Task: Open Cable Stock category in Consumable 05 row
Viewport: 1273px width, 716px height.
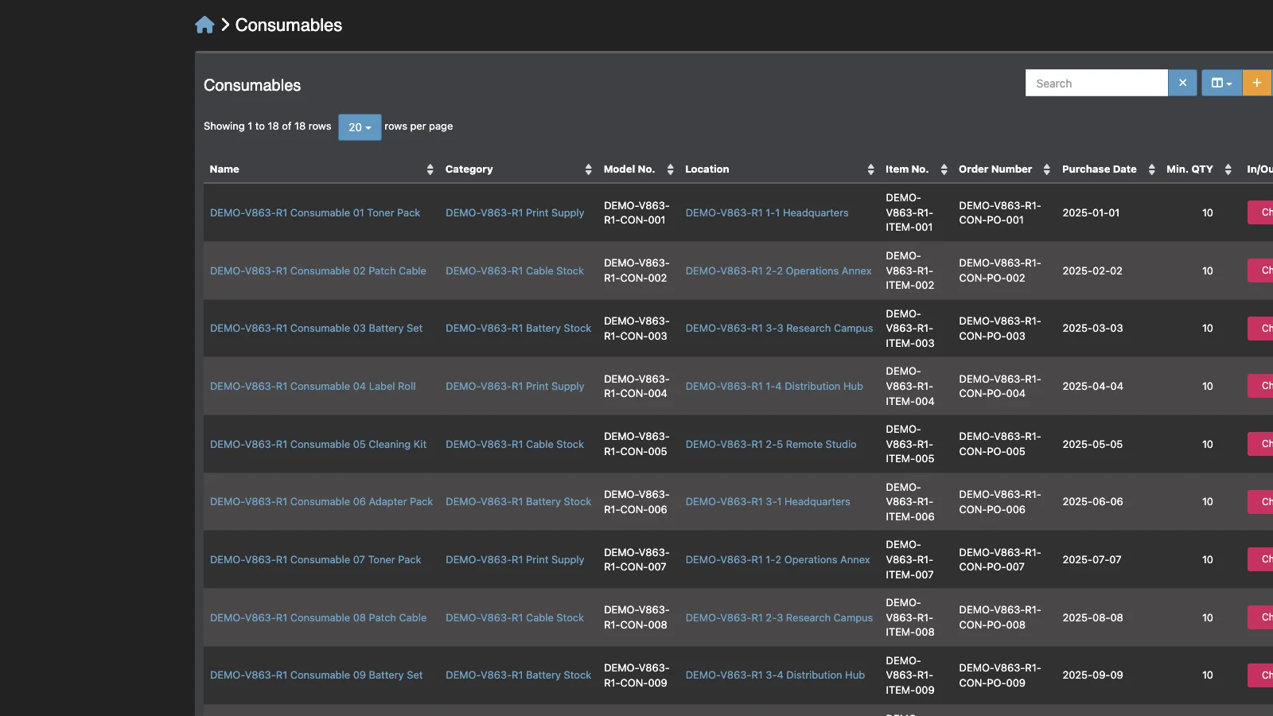Action: coord(515,444)
